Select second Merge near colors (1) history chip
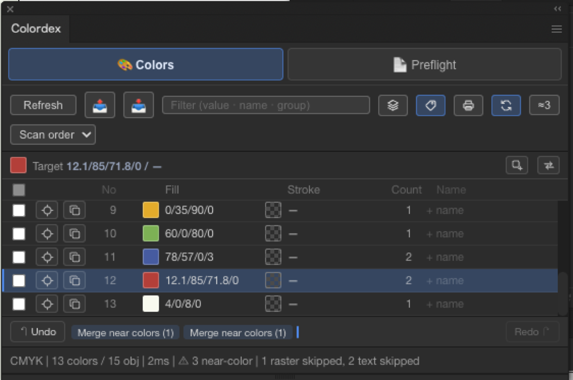 (238, 333)
